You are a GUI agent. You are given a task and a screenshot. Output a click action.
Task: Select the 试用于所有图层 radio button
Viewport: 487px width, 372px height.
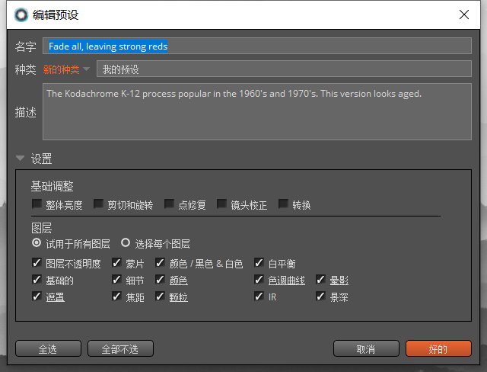37,244
